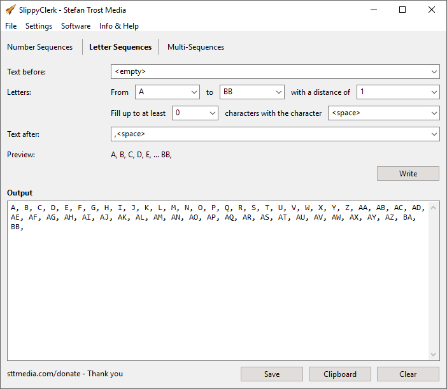Image resolution: width=447 pixels, height=389 pixels.
Task: Click the output scrollbar down arrow
Action: (x=434, y=354)
